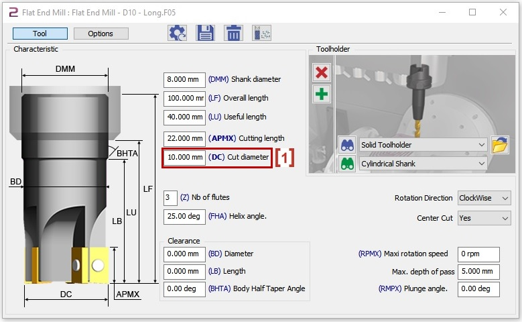Open the Cylindrical Shank dropdown
Viewport: 522px width, 322px height.
(423, 164)
